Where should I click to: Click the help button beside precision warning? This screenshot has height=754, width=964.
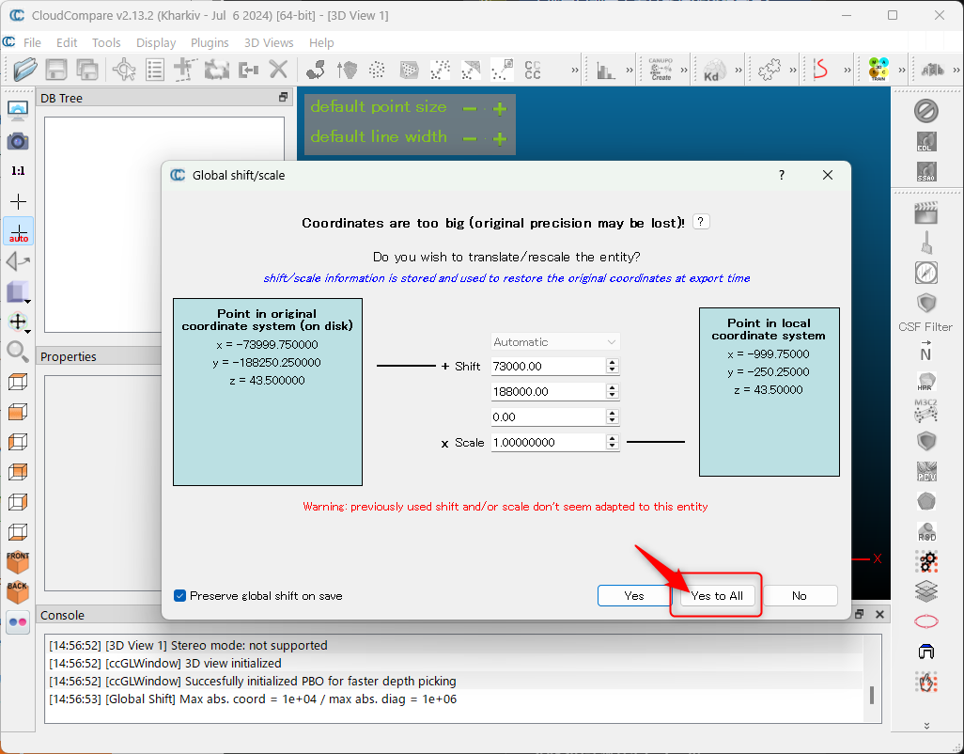[701, 222]
